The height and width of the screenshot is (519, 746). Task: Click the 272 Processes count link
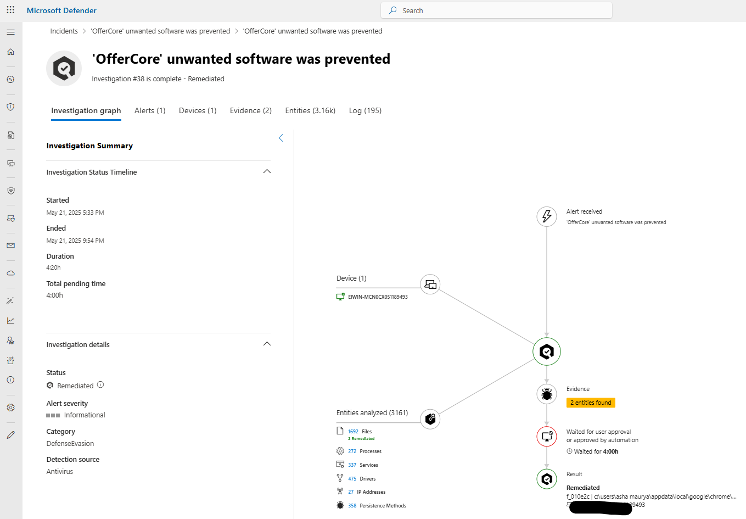pyautogui.click(x=352, y=451)
